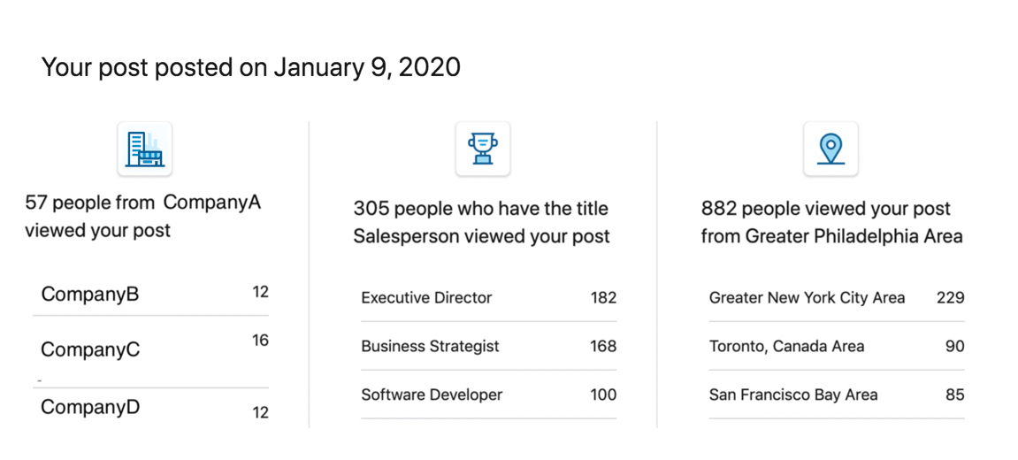This screenshot has height=460, width=1018.
Task: Click the 182 count beside Executive Director
Action: tap(603, 297)
